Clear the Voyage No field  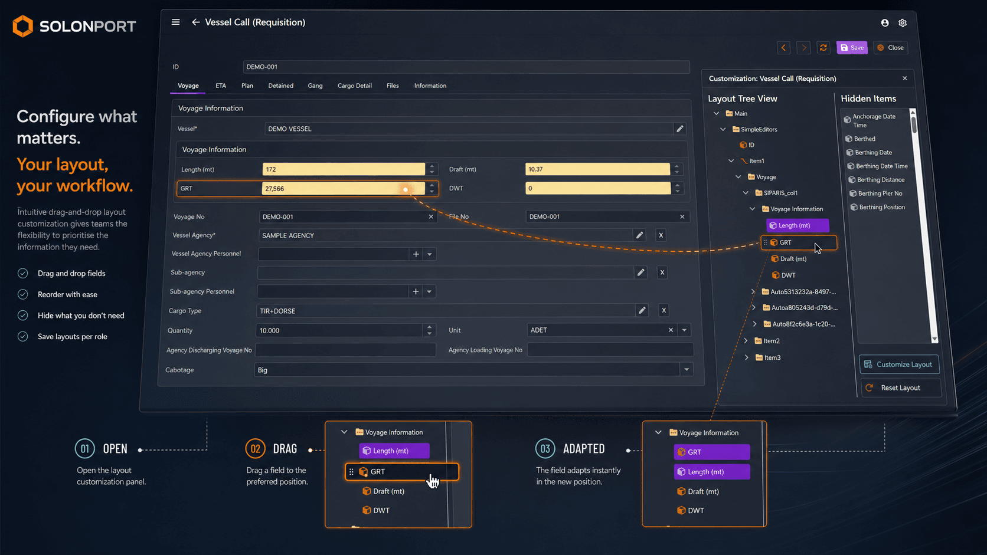click(x=431, y=216)
